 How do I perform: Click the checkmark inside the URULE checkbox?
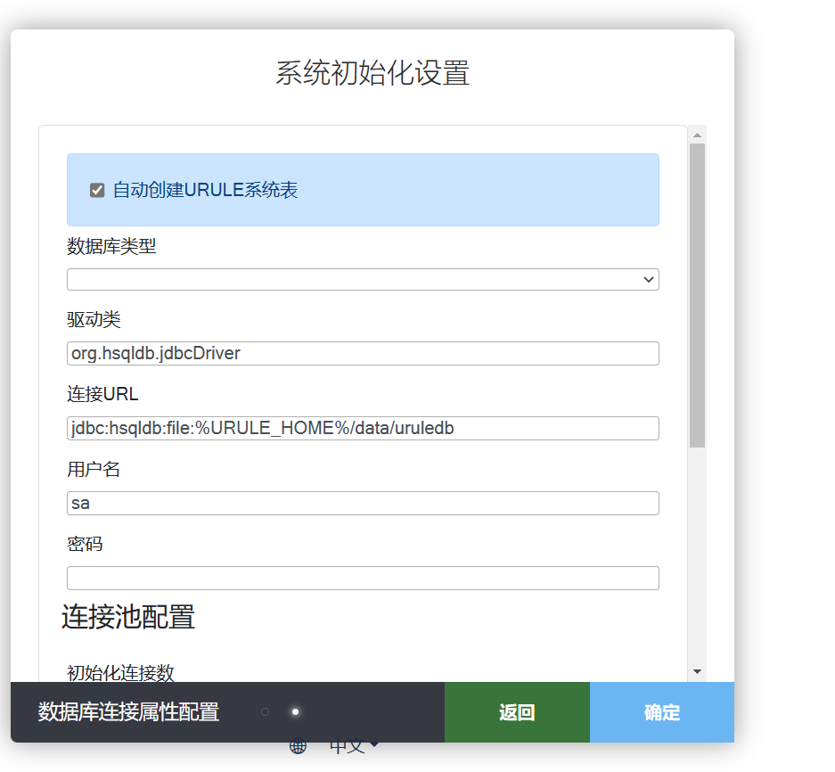click(x=96, y=189)
